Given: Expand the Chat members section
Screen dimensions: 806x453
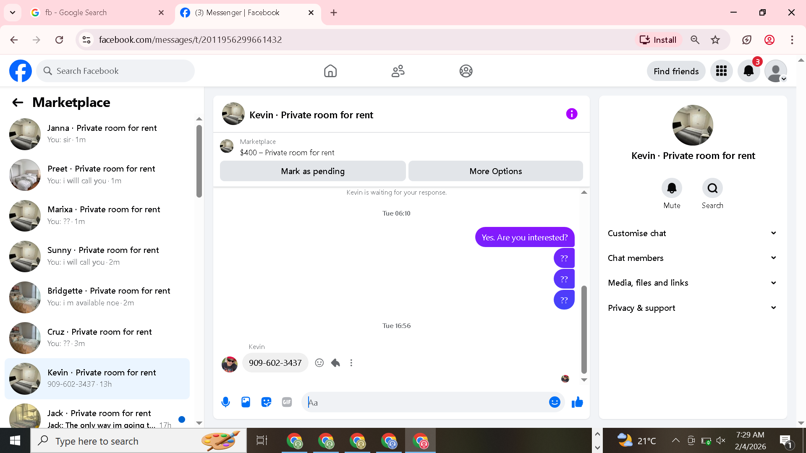Looking at the screenshot, I should coord(692,258).
